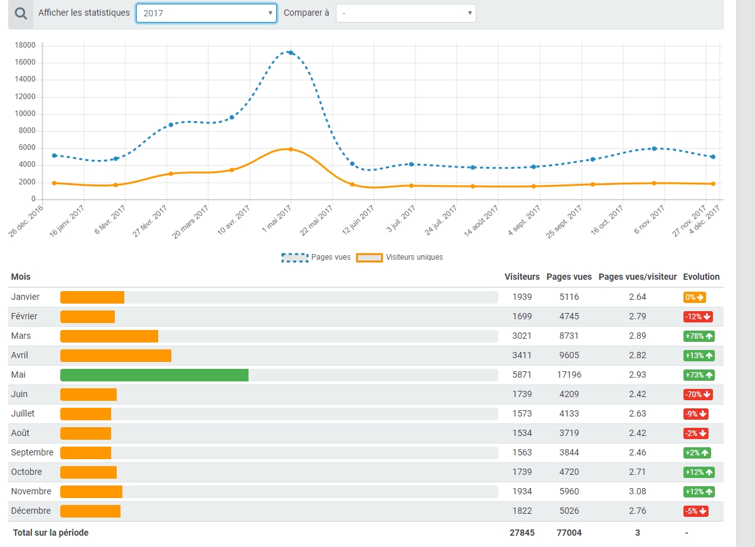Click the -5% evolution badge for Décembre
Screen dimensions: 755x547
click(696, 511)
